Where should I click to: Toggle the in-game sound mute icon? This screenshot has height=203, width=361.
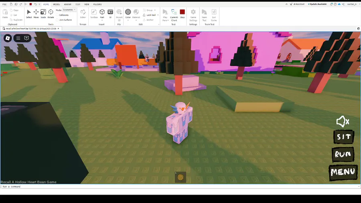(x=343, y=121)
